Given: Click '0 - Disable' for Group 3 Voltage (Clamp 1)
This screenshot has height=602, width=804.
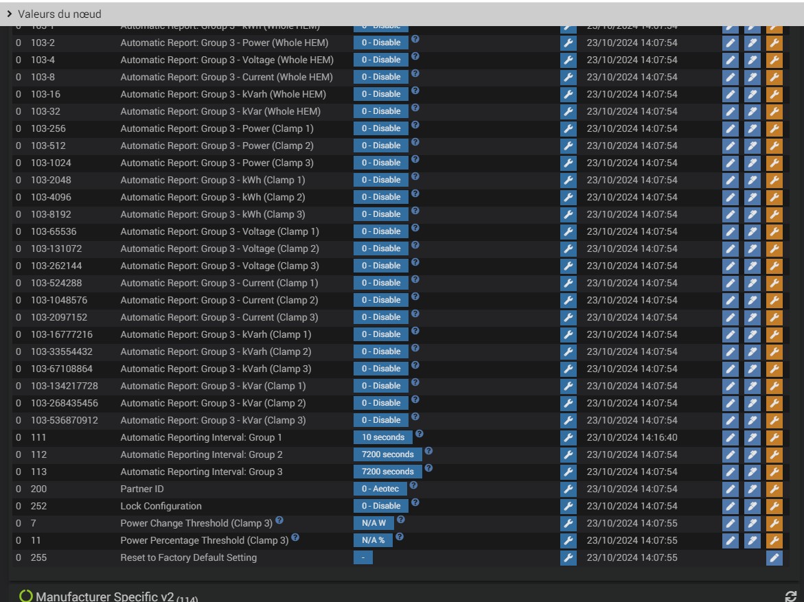Looking at the screenshot, I should coord(381,232).
